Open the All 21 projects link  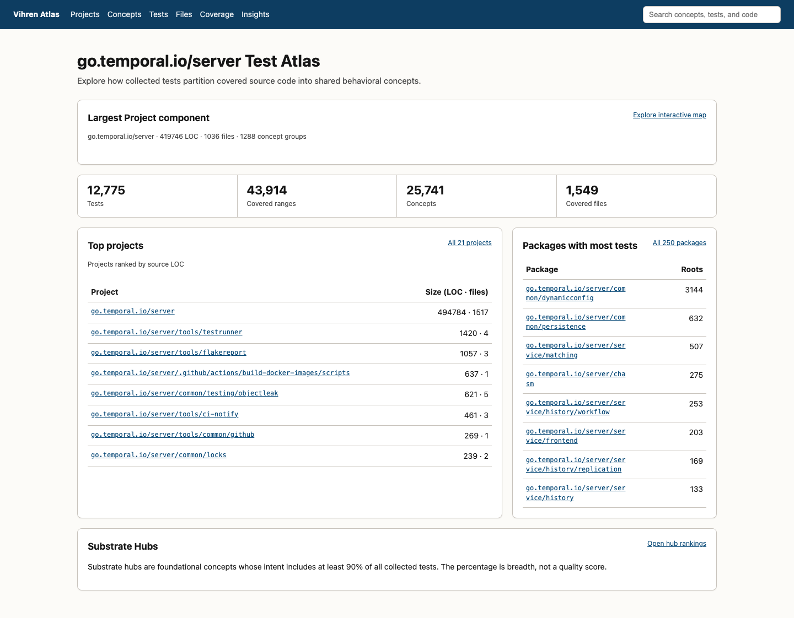(469, 243)
